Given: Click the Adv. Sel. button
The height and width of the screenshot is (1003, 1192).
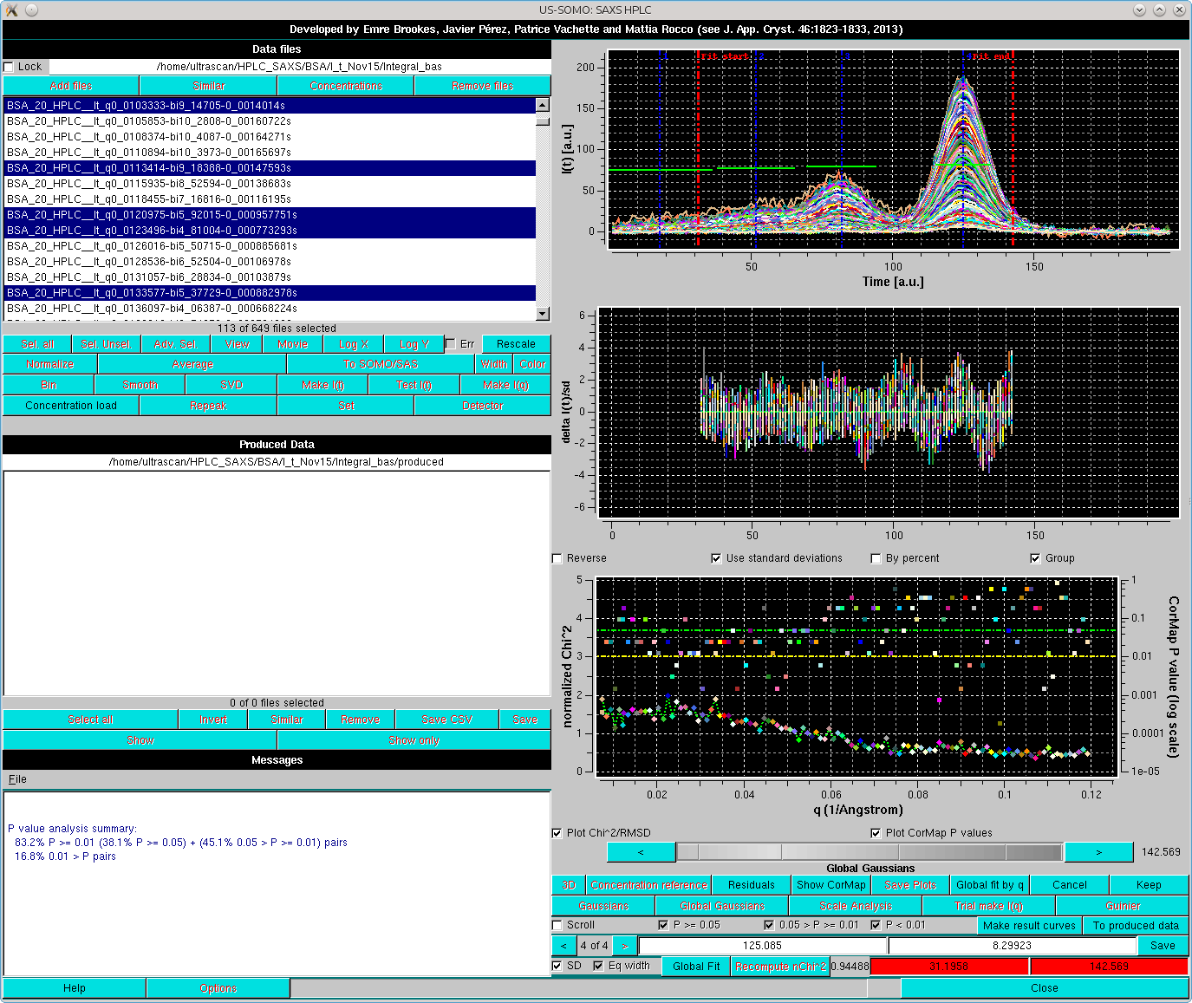Looking at the screenshot, I should point(176,344).
